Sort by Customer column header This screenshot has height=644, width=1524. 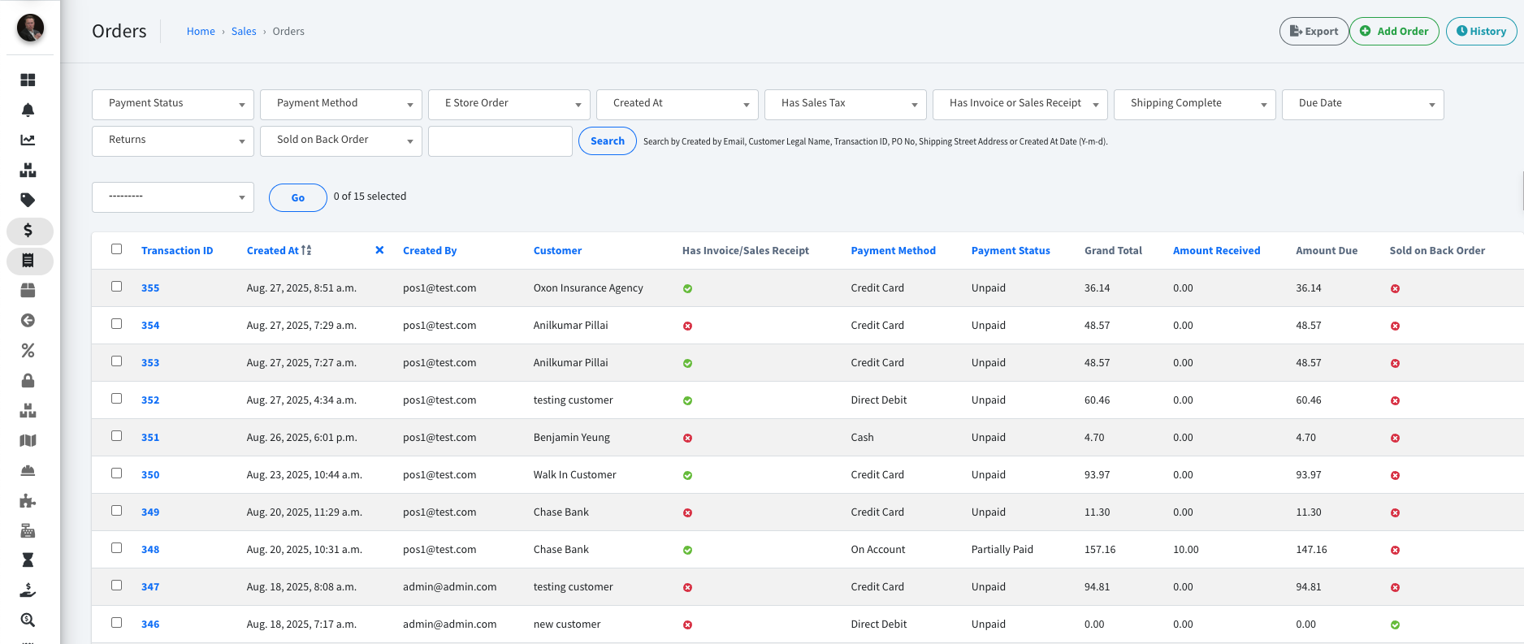point(557,251)
